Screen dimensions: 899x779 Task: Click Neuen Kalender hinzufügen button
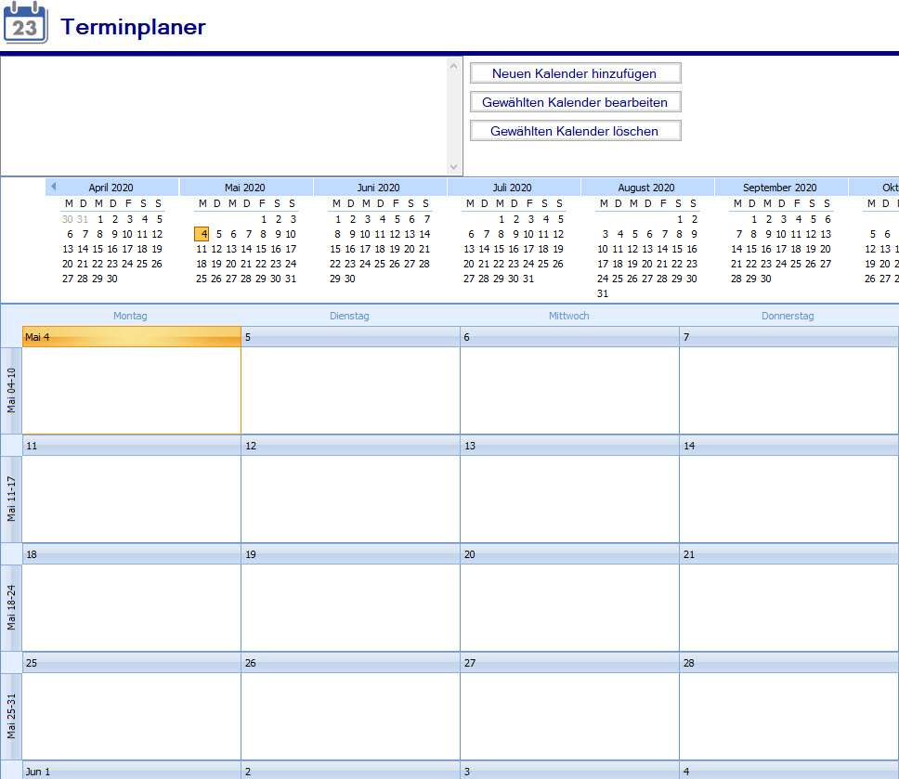point(575,73)
